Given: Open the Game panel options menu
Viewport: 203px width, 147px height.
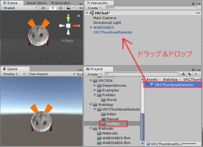Looking at the screenshot, I should [80, 70].
